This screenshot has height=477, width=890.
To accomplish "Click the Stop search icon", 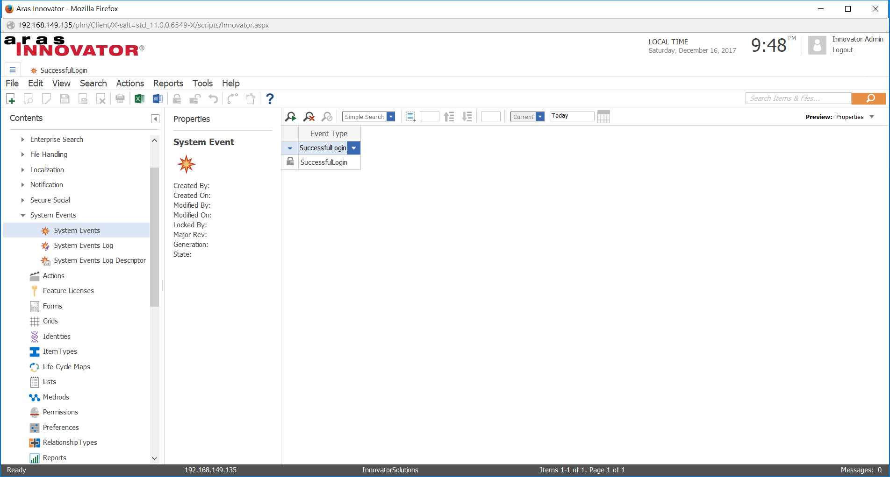I will click(327, 117).
